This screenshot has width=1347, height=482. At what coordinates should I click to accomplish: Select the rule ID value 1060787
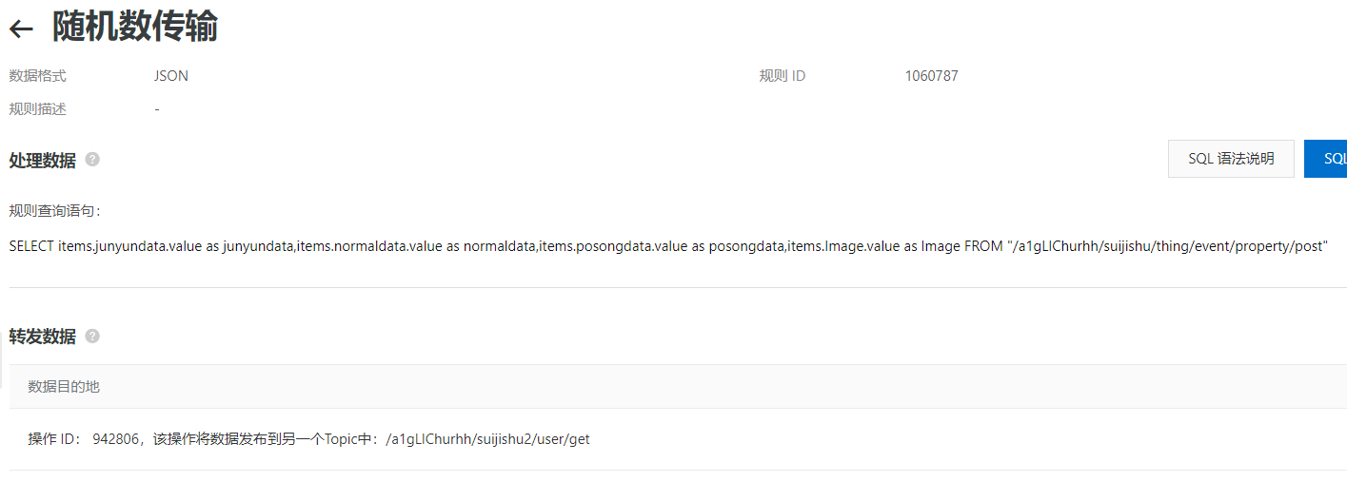[x=931, y=76]
